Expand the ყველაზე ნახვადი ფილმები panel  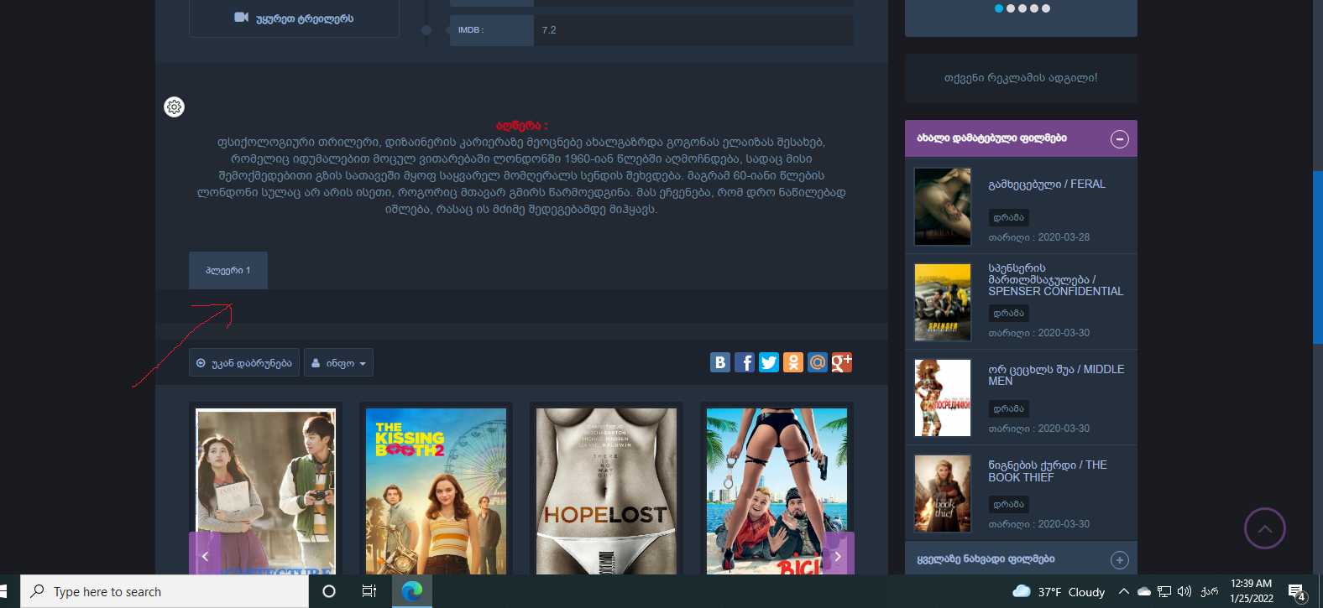pos(1120,559)
